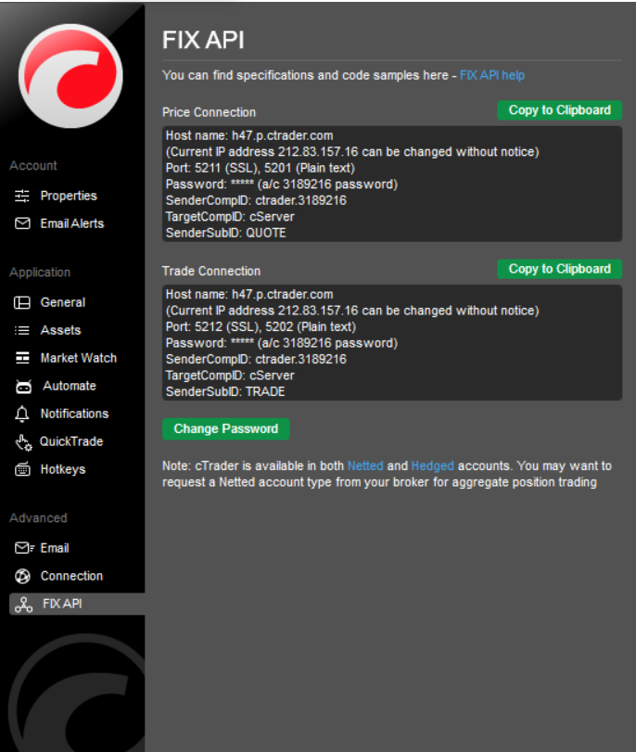Copy Trade Connection details to clipboard
The image size is (636, 752).
(559, 269)
